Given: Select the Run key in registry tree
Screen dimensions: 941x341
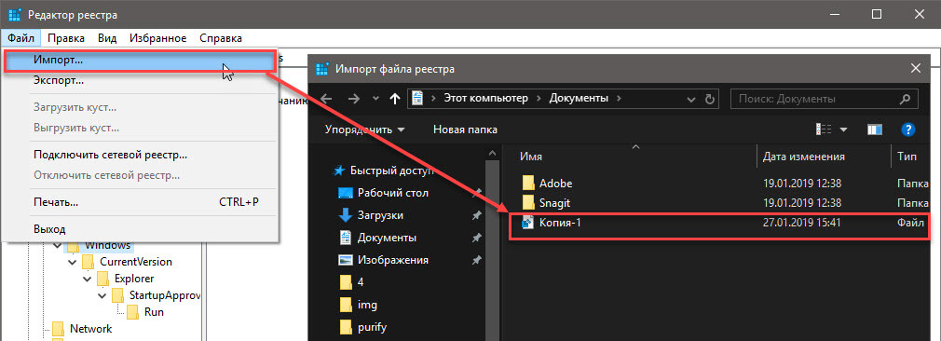Looking at the screenshot, I should [154, 311].
